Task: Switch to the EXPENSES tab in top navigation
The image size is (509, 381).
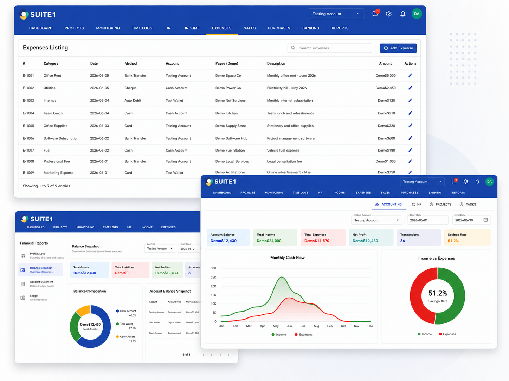Action: (221, 28)
